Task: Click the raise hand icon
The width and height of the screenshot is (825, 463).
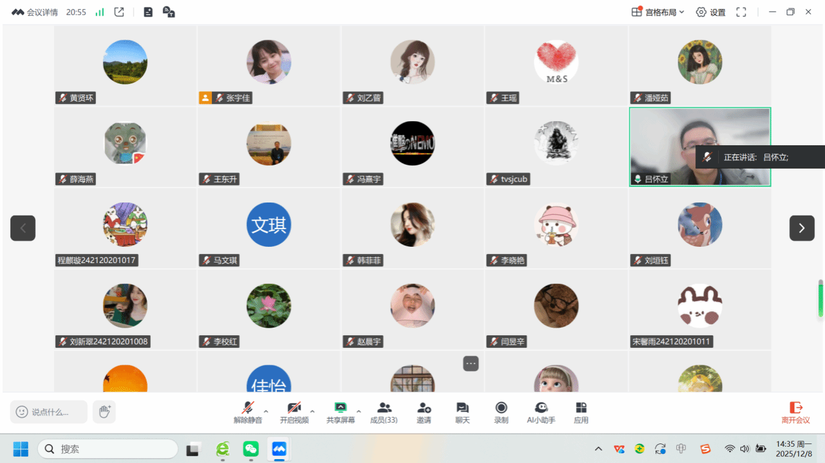Action: tap(104, 412)
